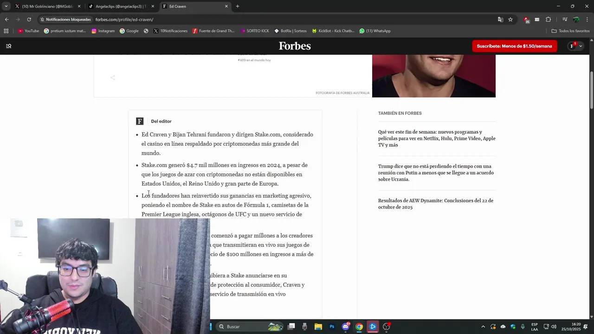Viewport: 594px width, 334px height.
Task: Open the Chrome apps grid in bookmarks bar
Action: coord(6,31)
